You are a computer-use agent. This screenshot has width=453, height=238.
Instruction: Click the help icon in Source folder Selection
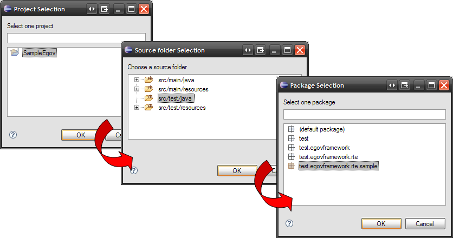coord(134,170)
